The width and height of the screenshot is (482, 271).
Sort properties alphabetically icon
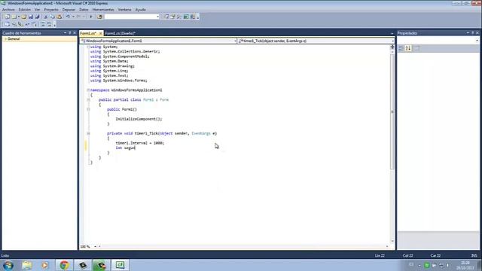pyautogui.click(x=408, y=48)
